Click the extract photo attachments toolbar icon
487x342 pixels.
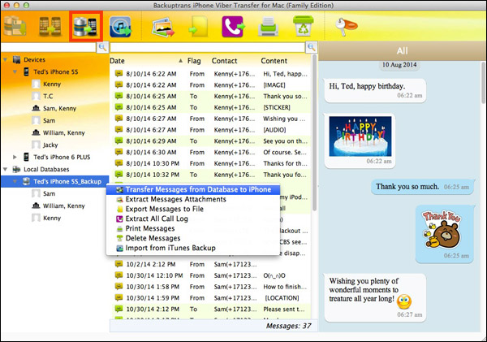coord(163,28)
